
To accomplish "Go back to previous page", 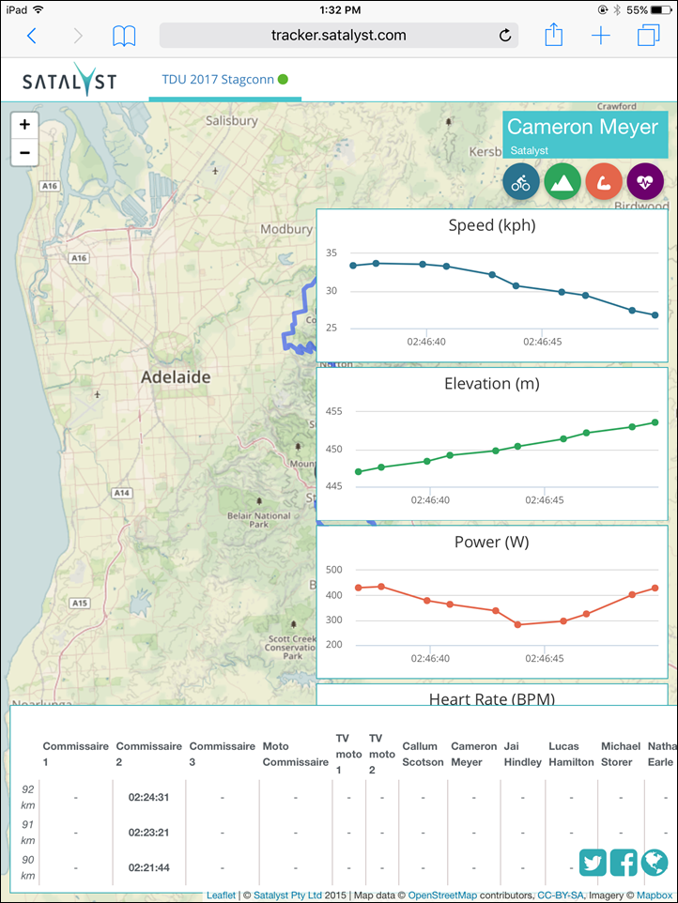I will pos(32,36).
